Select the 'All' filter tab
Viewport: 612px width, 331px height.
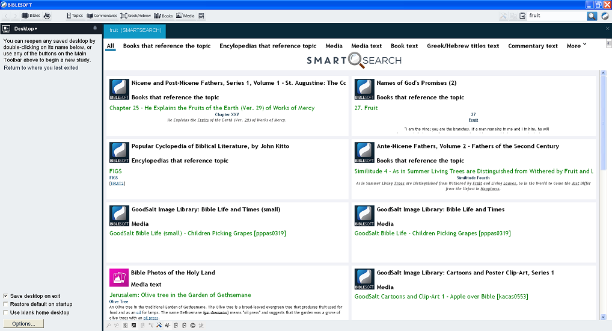pos(111,46)
